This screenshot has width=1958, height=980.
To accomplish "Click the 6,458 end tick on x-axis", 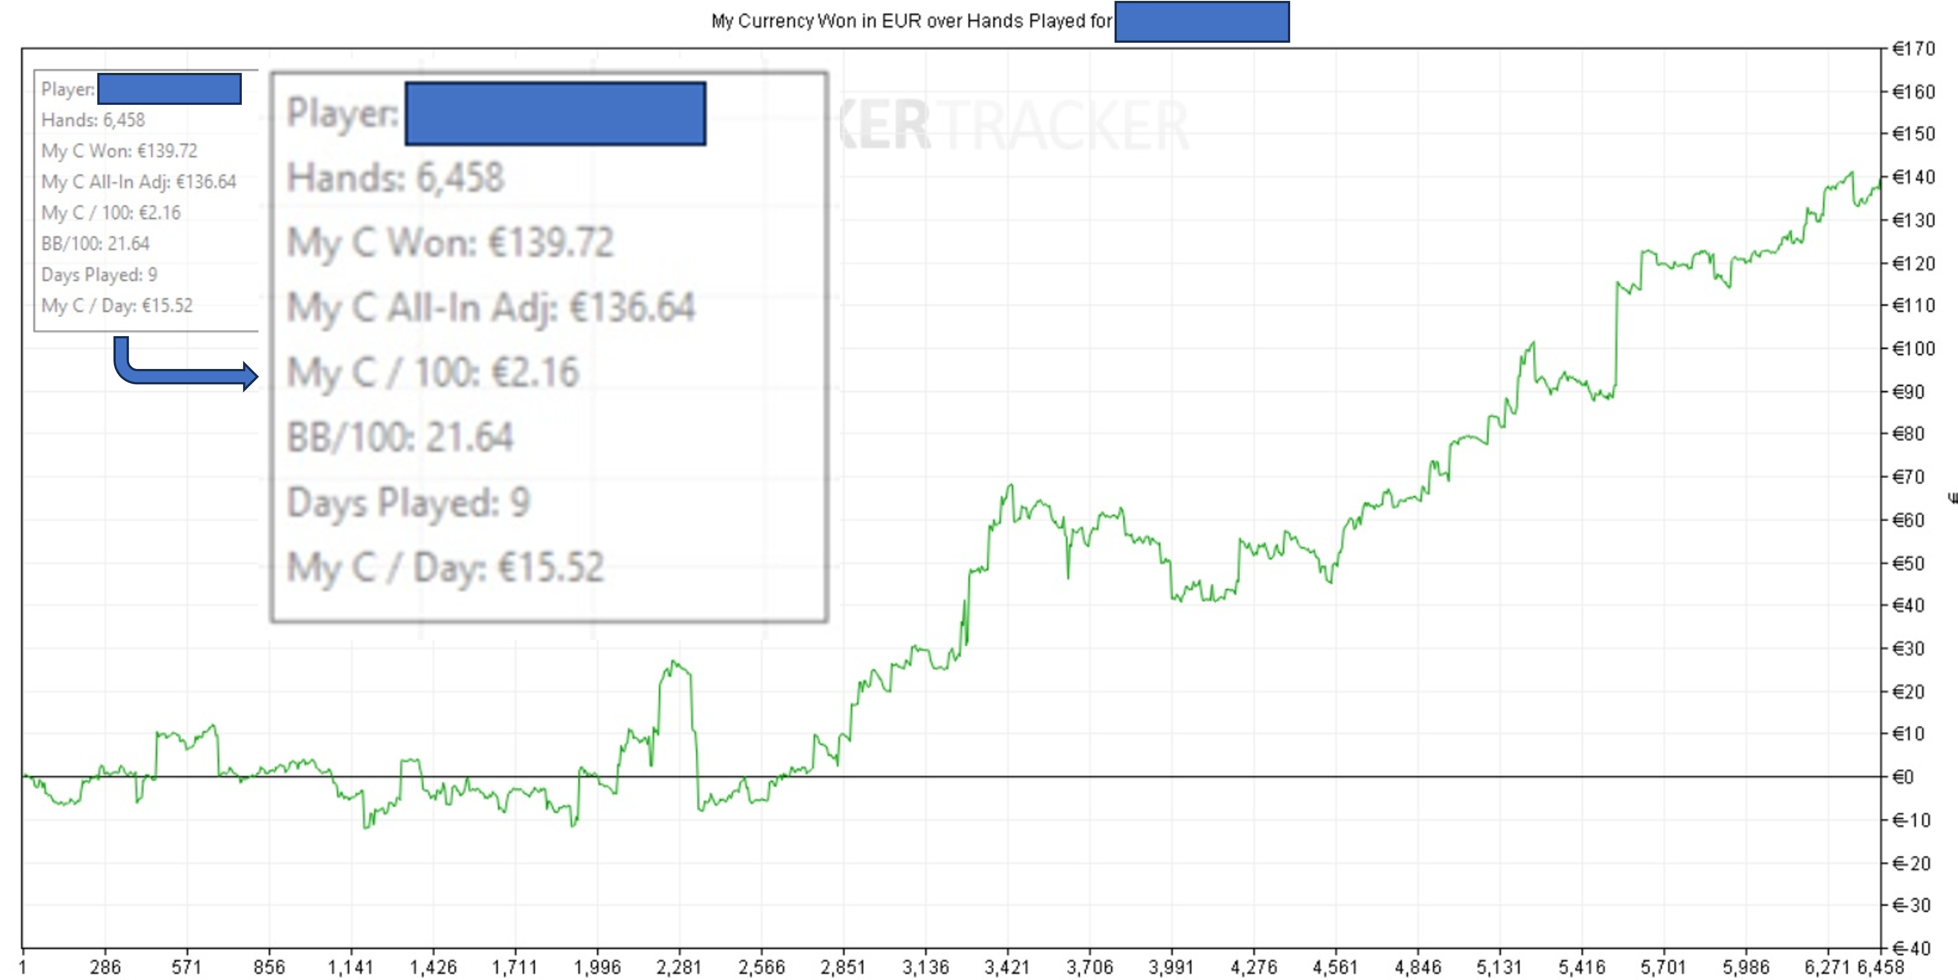I will coord(1881,967).
